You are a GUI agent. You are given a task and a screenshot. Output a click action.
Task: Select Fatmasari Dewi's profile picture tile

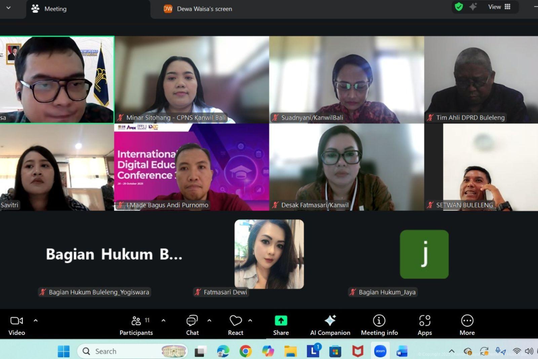pyautogui.click(x=269, y=254)
